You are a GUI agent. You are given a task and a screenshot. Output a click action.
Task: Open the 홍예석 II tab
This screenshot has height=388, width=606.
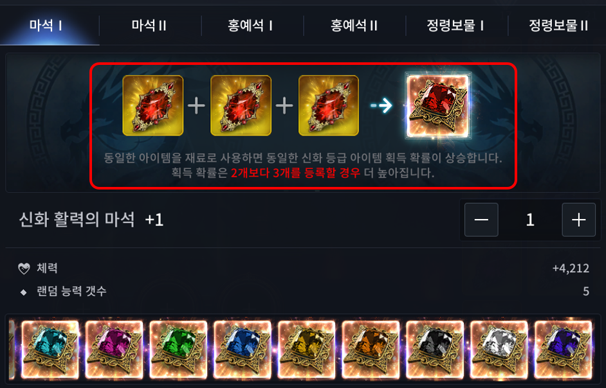pyautogui.click(x=354, y=26)
